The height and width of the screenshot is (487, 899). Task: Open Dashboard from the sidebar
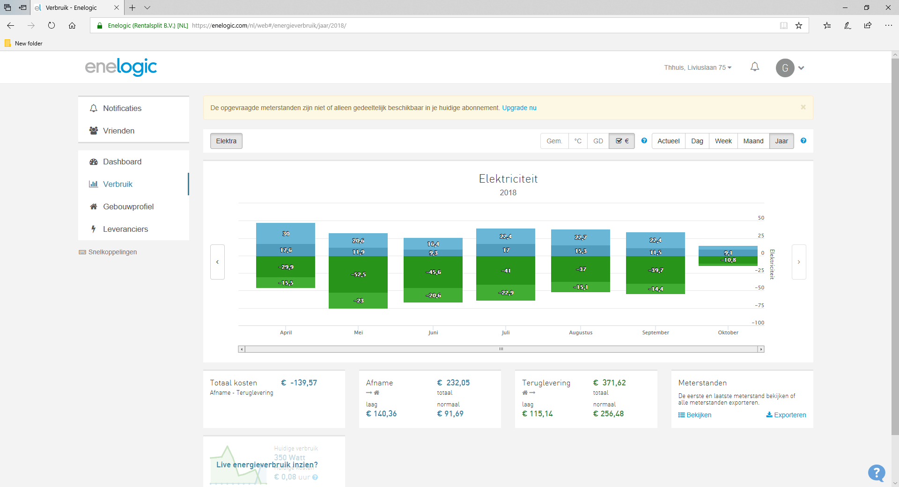click(x=133, y=162)
